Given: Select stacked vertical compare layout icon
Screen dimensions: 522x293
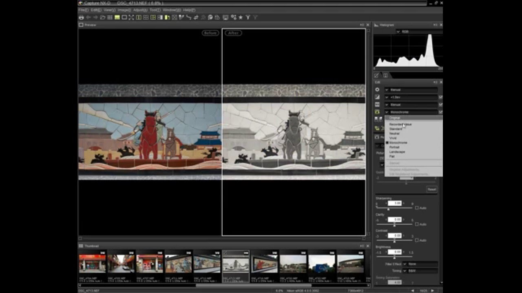Looking at the screenshot, I should (x=146, y=17).
